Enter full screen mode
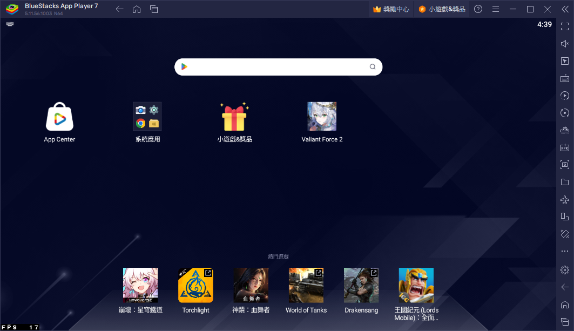The width and height of the screenshot is (574, 331). [565, 26]
